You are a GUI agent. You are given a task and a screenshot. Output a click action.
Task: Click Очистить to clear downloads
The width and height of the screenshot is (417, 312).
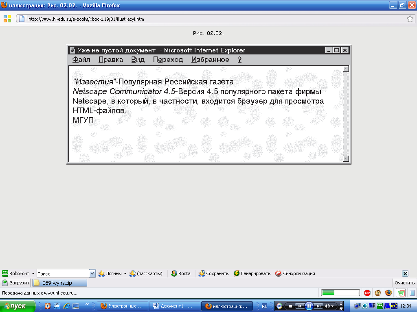click(404, 283)
